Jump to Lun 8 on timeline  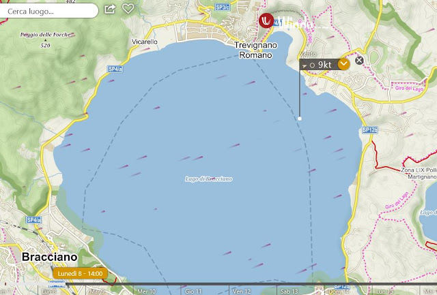[x=49, y=292]
